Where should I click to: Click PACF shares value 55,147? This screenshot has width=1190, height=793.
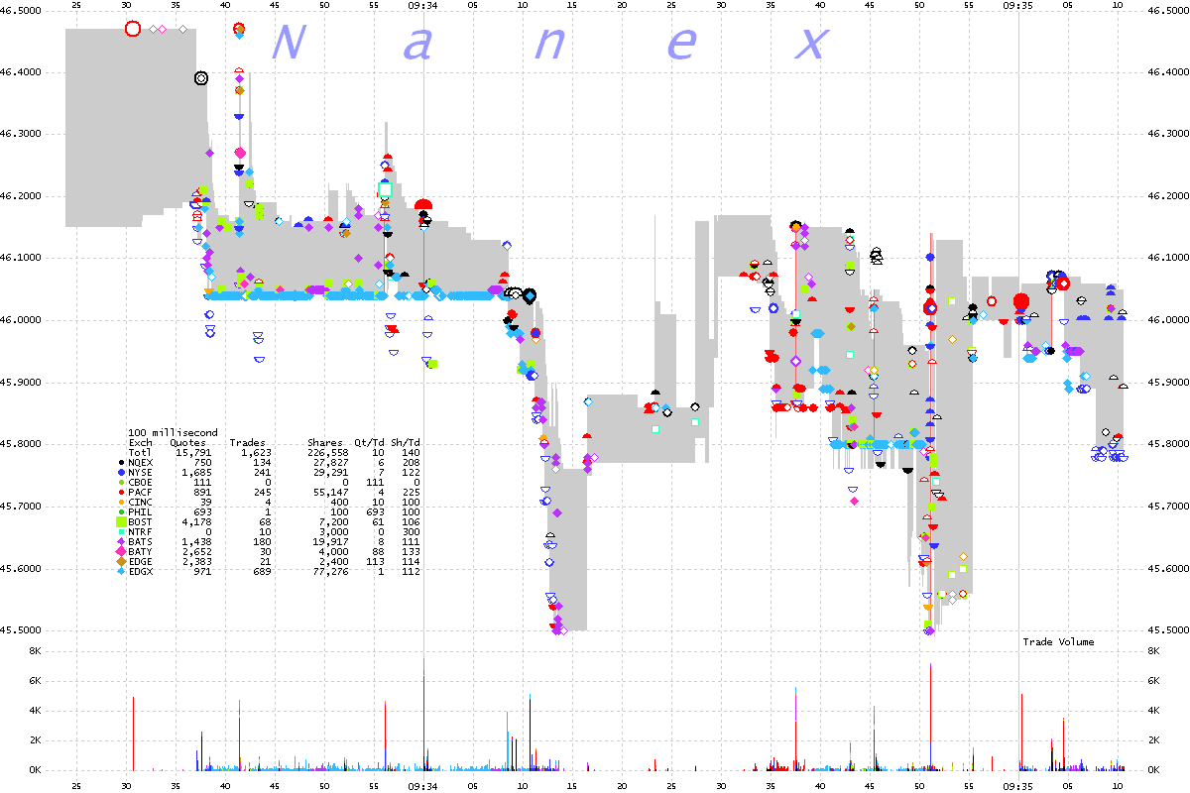point(331,491)
